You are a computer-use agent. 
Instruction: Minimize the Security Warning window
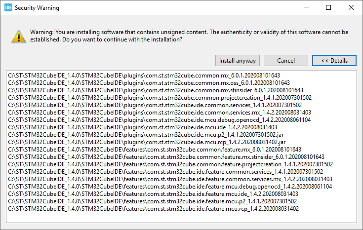[x=306, y=7]
